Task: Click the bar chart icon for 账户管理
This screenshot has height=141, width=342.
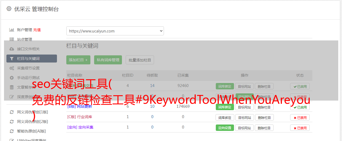Action: coord(11,30)
